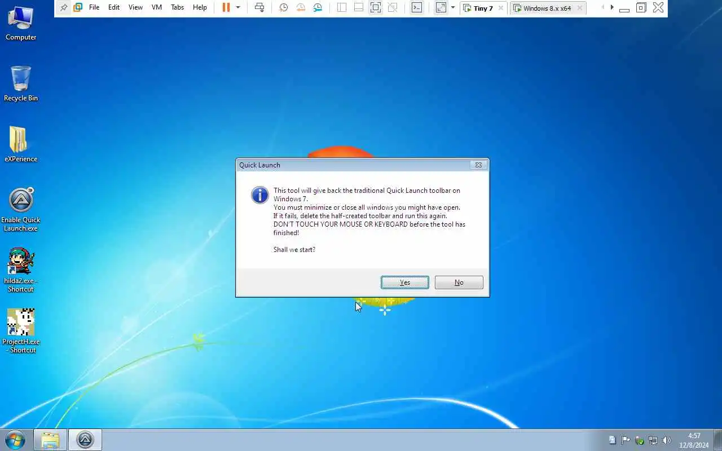Switch to the Windows 8.x x64 tab
722x451 pixels.
pyautogui.click(x=547, y=8)
